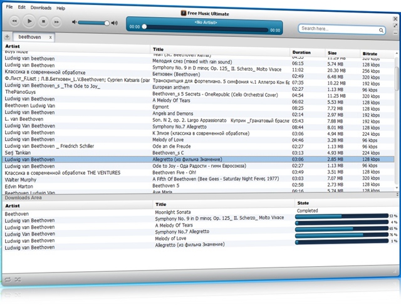
Task: Select the L. van Beethoven artist row
Action: click(x=24, y=119)
